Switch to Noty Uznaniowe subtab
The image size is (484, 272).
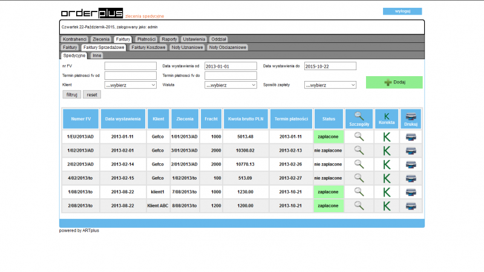tap(187, 48)
